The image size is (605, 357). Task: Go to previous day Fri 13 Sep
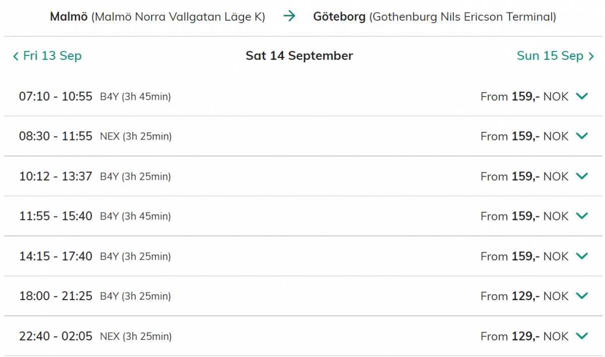click(52, 56)
